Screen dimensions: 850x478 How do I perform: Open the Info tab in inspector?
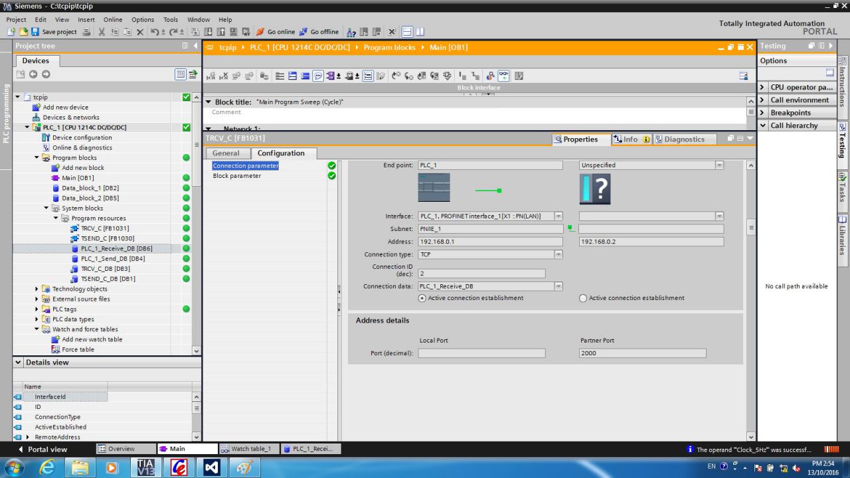pos(631,139)
